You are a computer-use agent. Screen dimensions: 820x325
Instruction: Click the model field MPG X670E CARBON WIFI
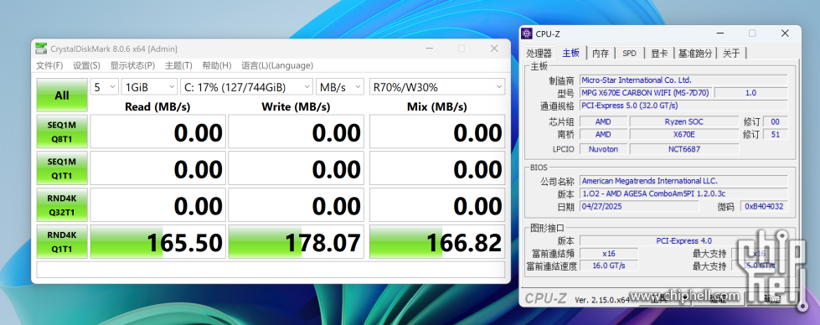coord(646,93)
